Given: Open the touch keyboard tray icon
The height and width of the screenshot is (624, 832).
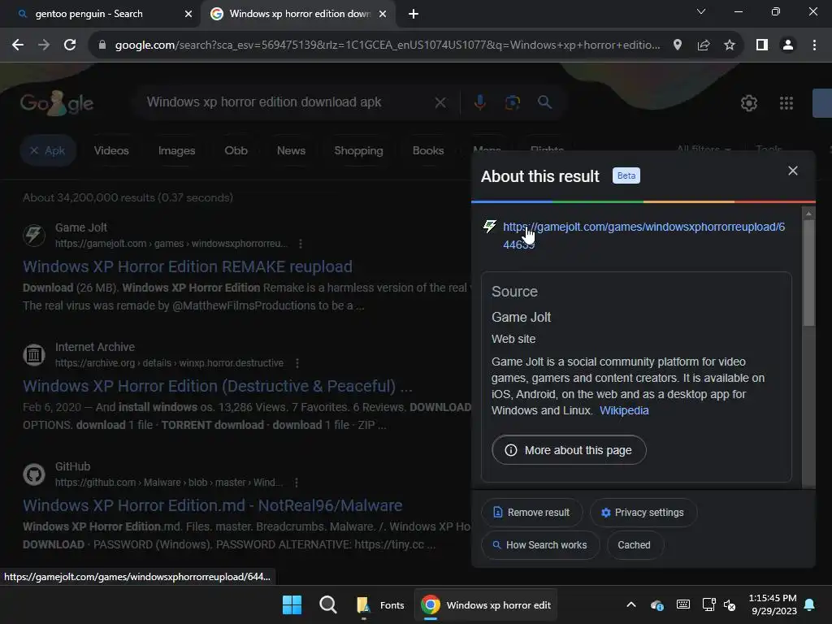Looking at the screenshot, I should 683,604.
